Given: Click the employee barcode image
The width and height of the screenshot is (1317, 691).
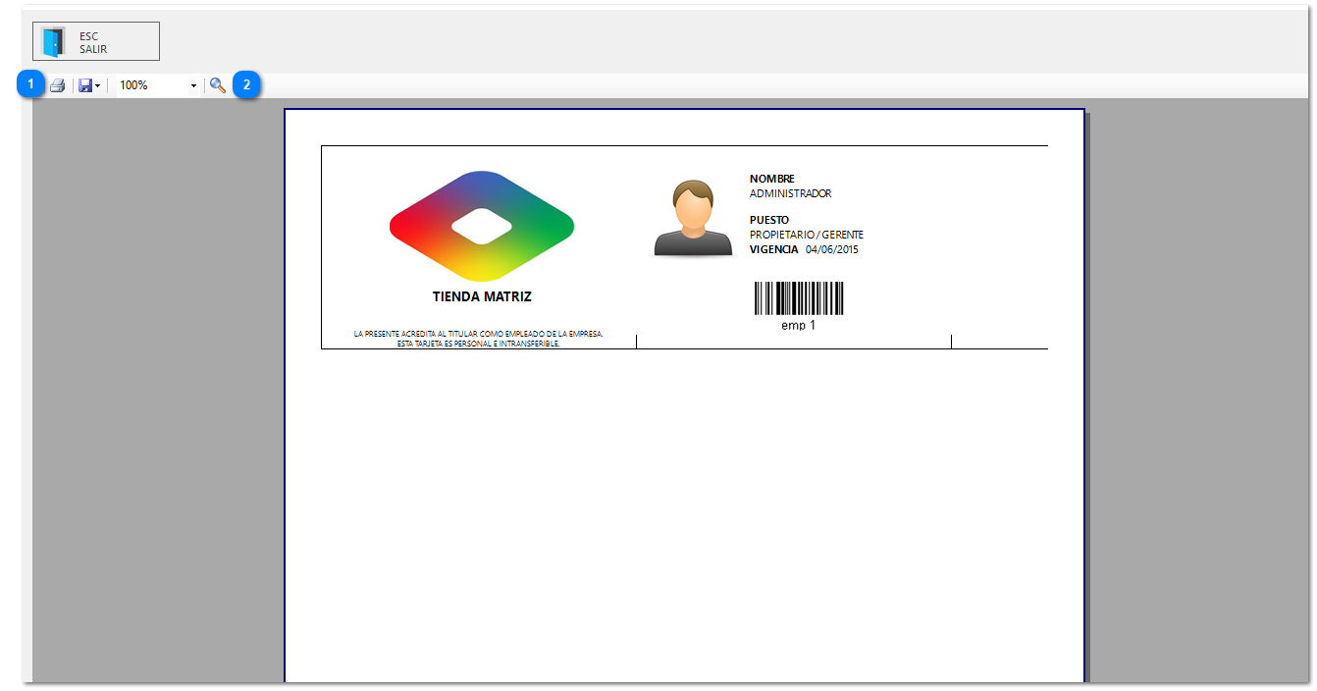Looking at the screenshot, I should pos(798,298).
